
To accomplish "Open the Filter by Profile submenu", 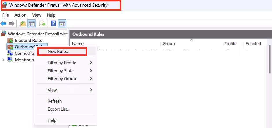I will (x=66, y=63).
